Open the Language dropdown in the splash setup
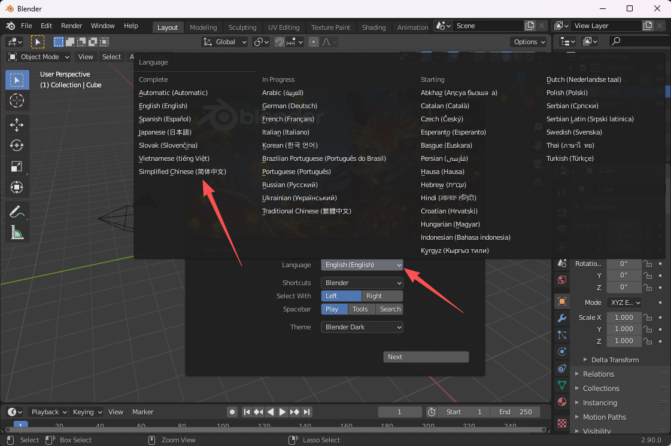The height and width of the screenshot is (446, 671). [362, 264]
